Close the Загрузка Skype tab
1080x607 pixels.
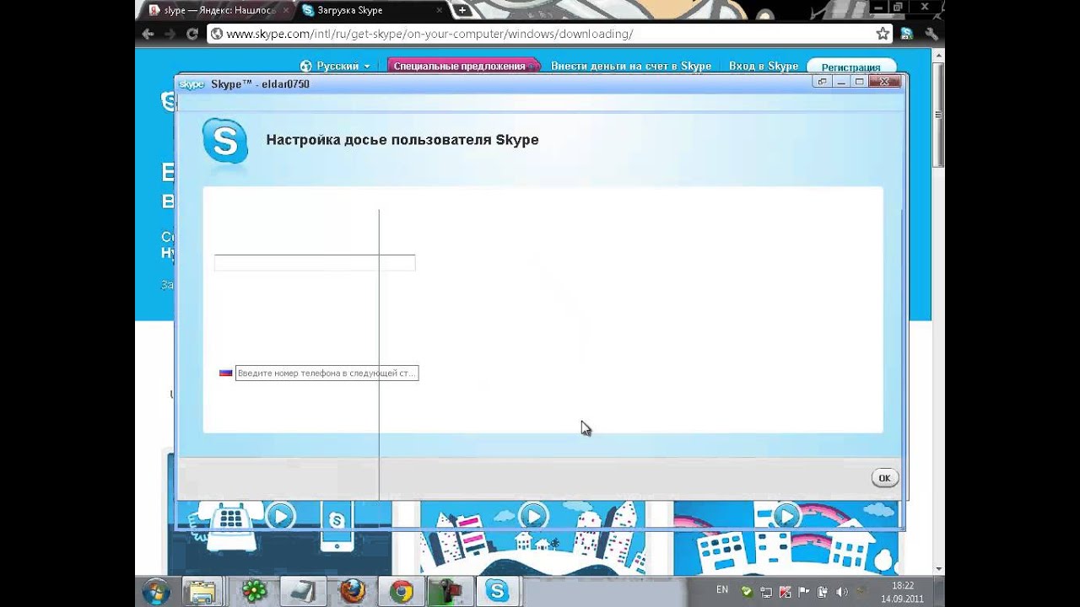pyautogui.click(x=440, y=10)
